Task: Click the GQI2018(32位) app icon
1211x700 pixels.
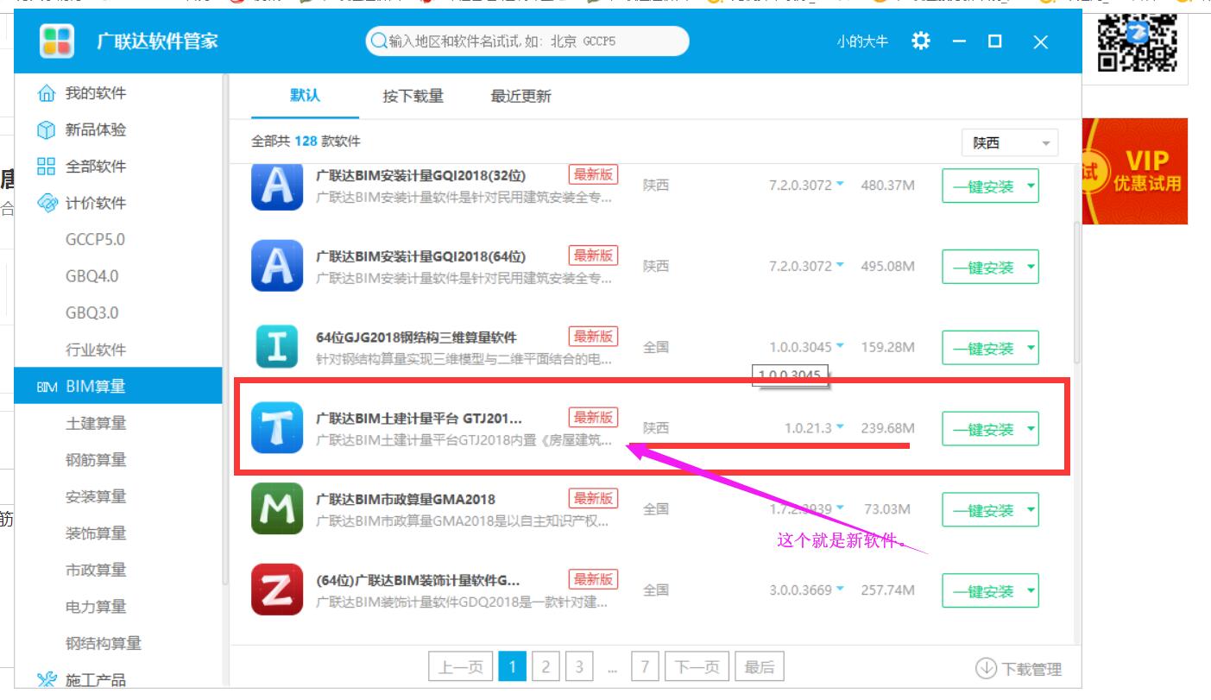Action: click(x=277, y=185)
